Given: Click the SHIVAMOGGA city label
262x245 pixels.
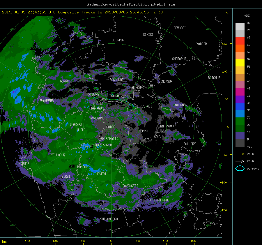Looking at the screenshot, I should pyautogui.click(x=109, y=219).
